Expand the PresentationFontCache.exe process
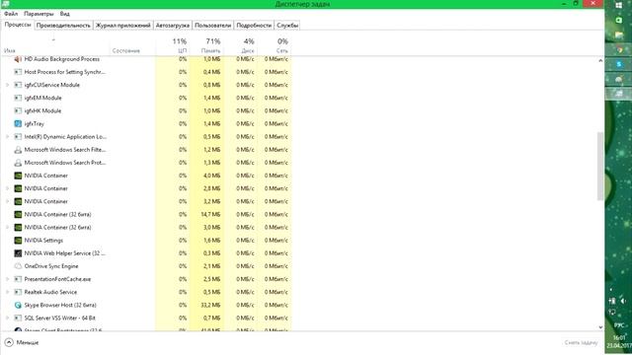The width and height of the screenshot is (632, 355). coord(7,279)
